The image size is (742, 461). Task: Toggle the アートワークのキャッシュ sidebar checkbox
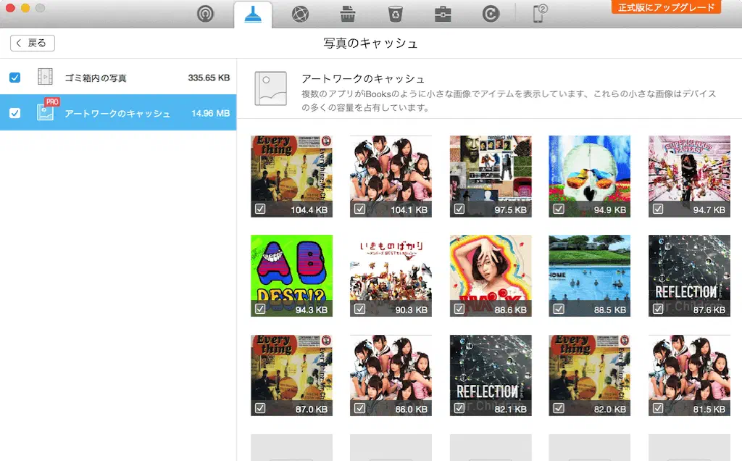15,113
